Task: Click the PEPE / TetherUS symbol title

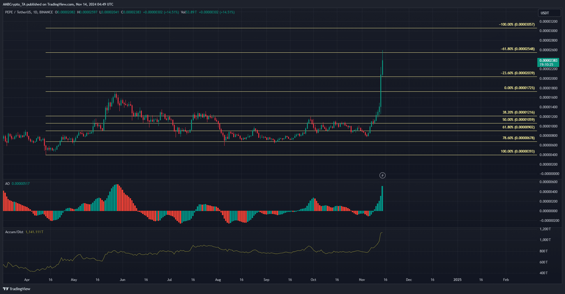Action: [x=29, y=12]
